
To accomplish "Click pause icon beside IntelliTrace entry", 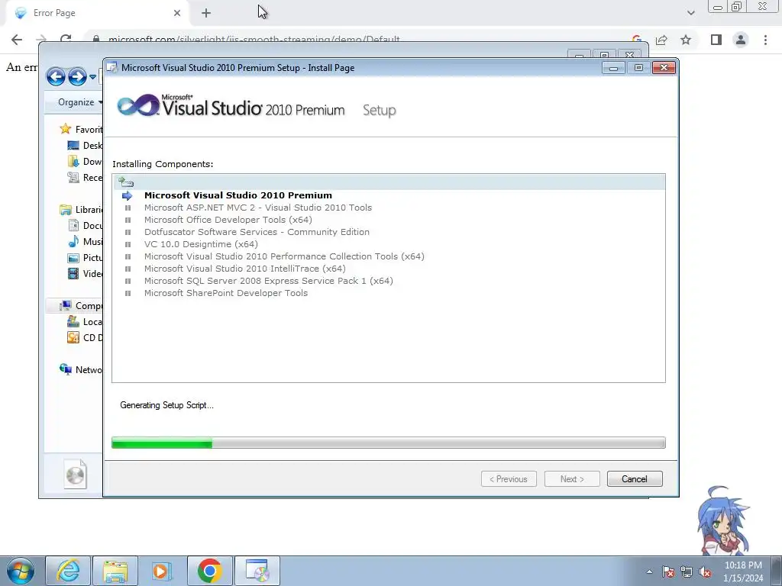I will tap(128, 269).
